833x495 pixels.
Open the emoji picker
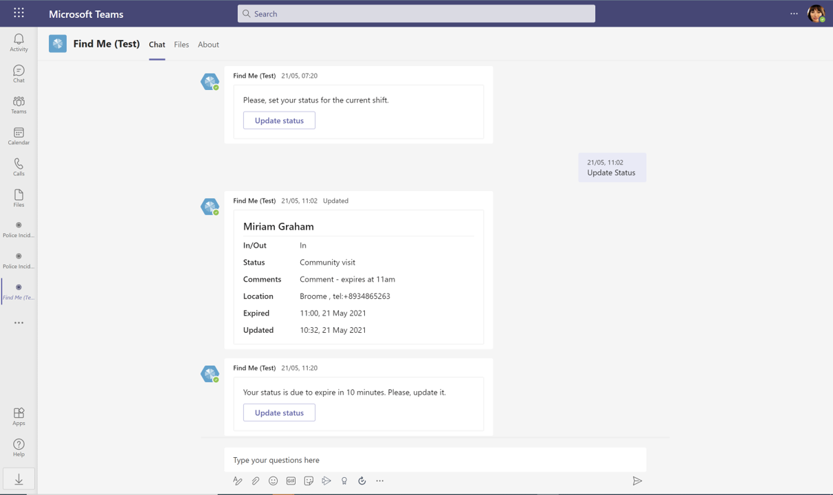(x=273, y=481)
